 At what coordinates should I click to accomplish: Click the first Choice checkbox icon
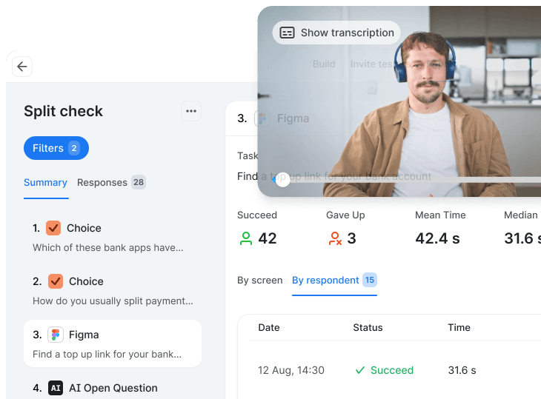pos(53,228)
